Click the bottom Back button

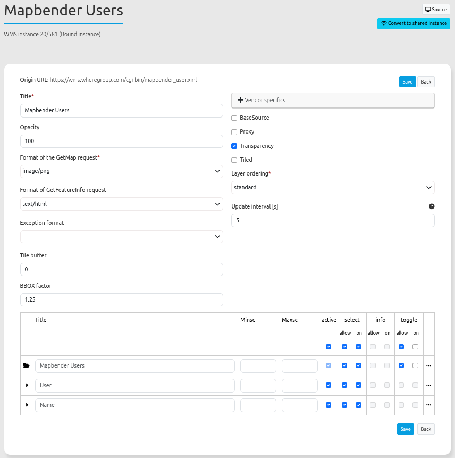tap(425, 429)
